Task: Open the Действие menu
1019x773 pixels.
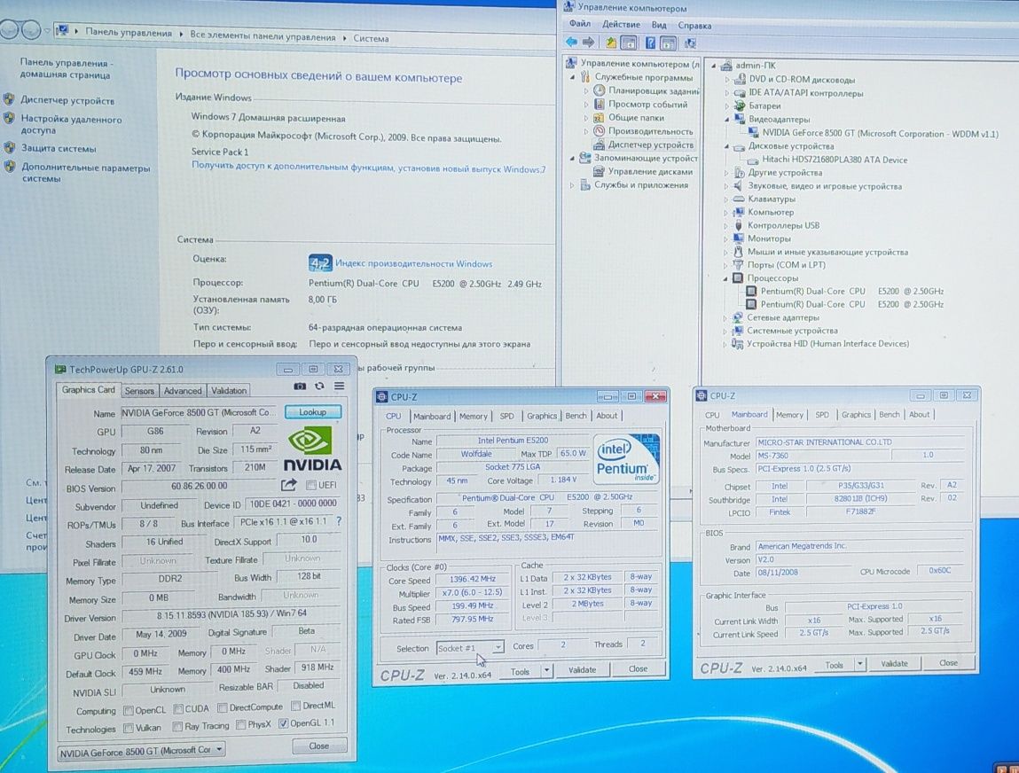Action: click(x=622, y=25)
